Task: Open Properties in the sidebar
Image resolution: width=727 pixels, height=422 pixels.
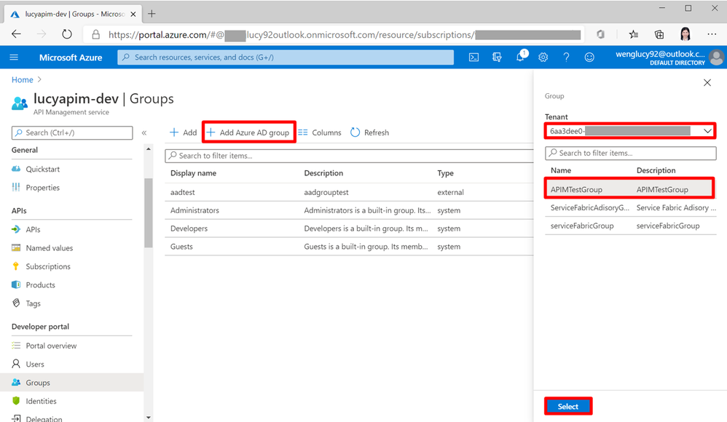Action: [43, 188]
